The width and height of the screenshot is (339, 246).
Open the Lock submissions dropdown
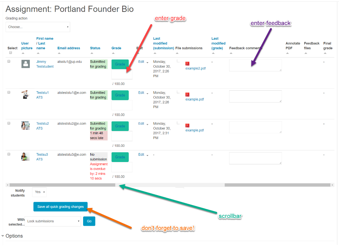(x=53, y=221)
